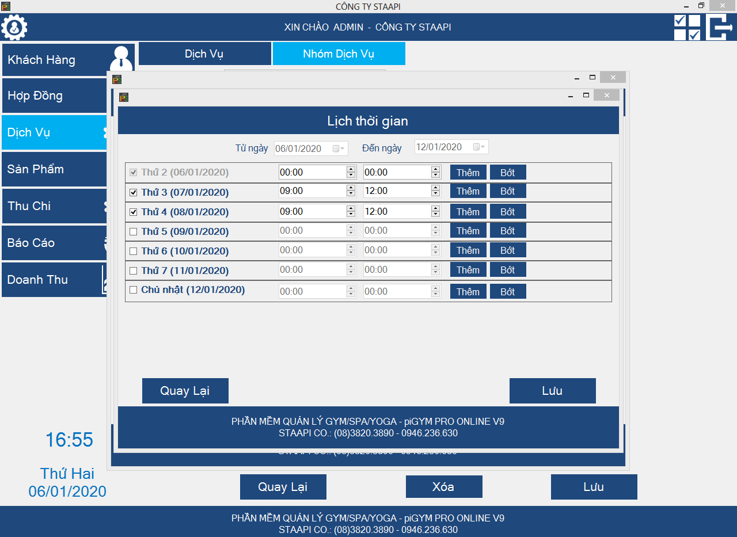
Task: Click the Khách Hàng person icon
Action: tap(121, 59)
